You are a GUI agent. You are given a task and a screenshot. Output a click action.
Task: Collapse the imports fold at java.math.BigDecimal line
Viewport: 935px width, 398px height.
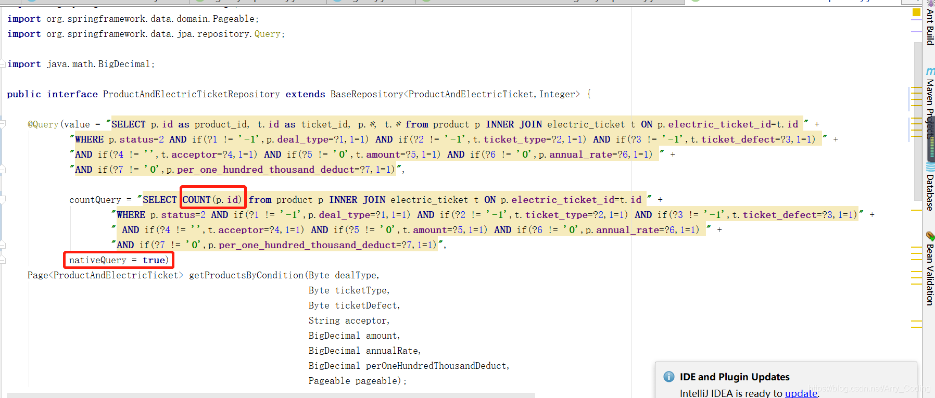(x=3, y=64)
